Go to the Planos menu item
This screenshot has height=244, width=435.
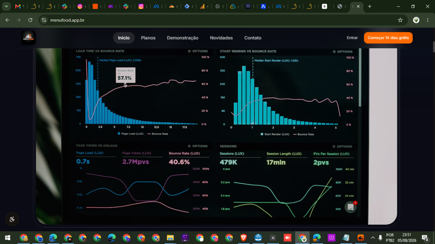(148, 38)
